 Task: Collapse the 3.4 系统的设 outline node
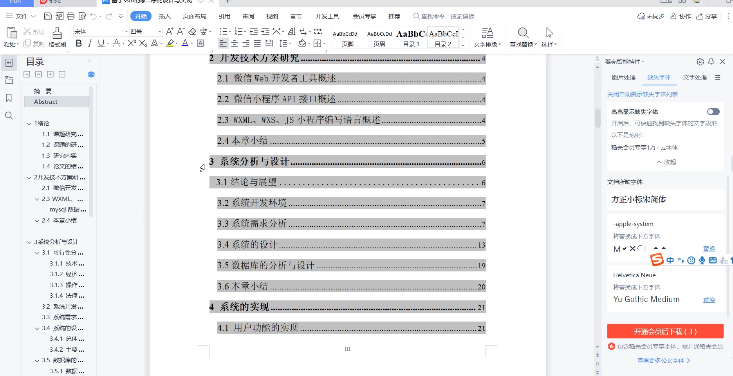point(37,329)
